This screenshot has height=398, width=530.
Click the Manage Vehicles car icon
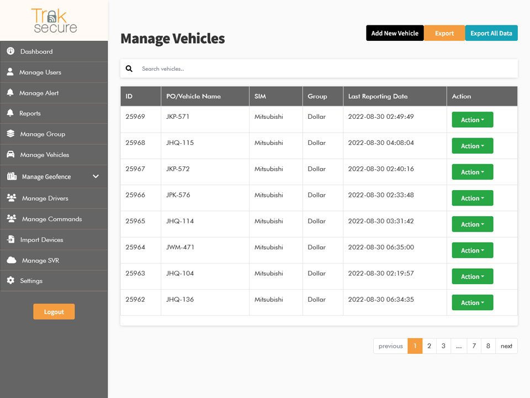10,155
